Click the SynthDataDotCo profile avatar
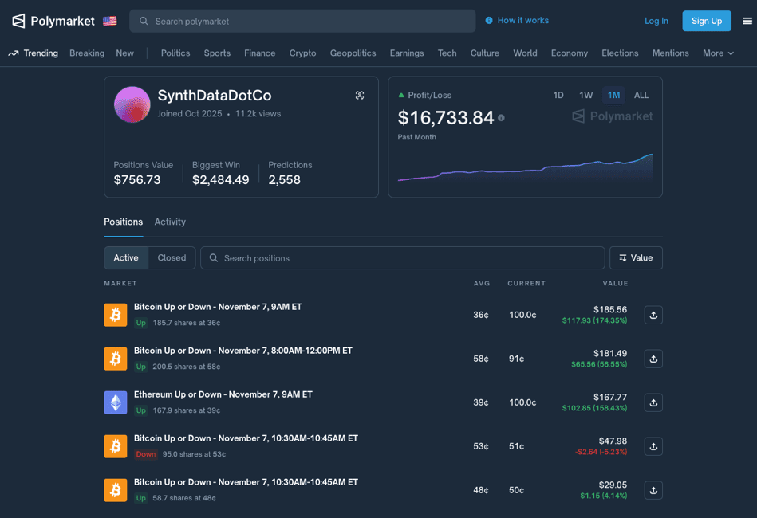Image resolution: width=757 pixels, height=518 pixels. (132, 104)
